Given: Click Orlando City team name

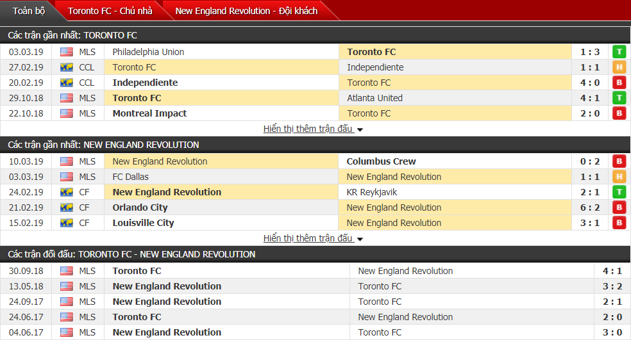Looking at the screenshot, I should 140,207.
